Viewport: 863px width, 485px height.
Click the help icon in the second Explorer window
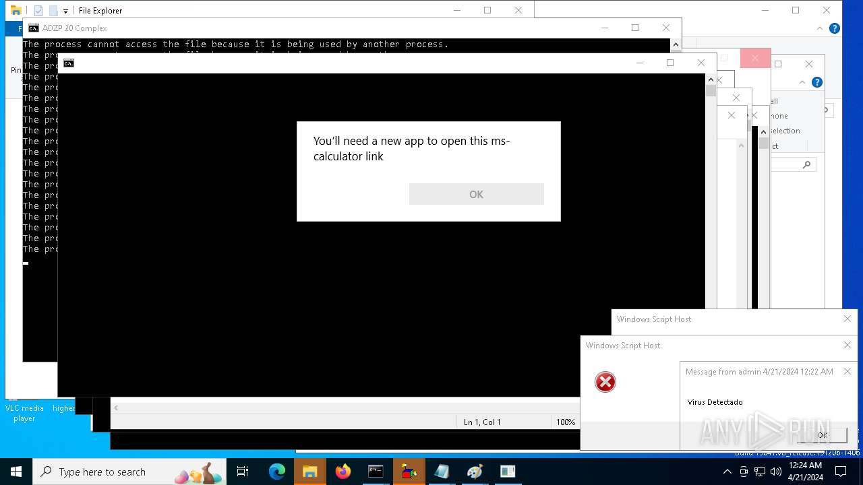pyautogui.click(x=817, y=82)
